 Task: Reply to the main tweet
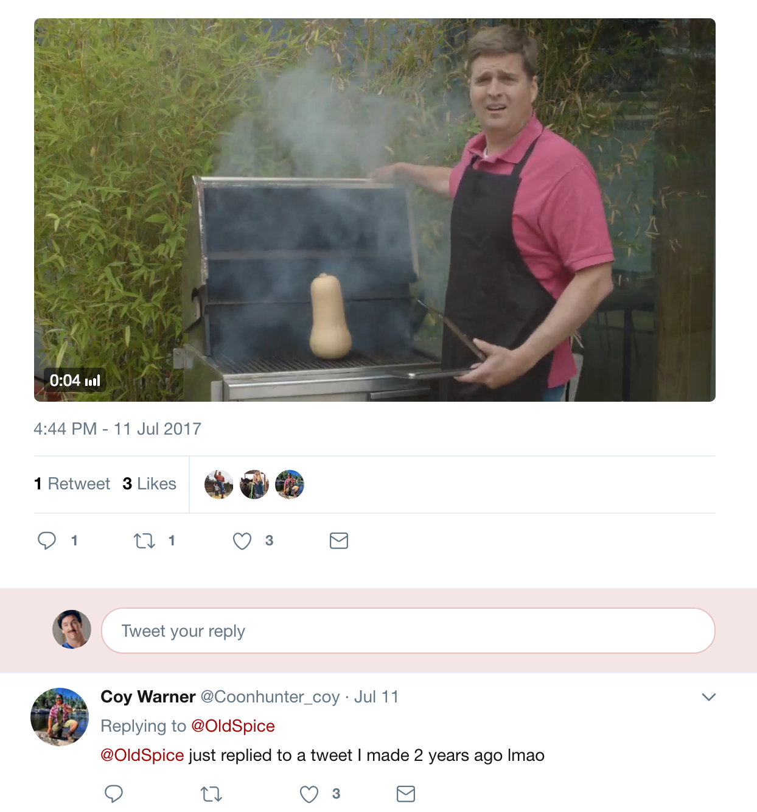tap(47, 541)
